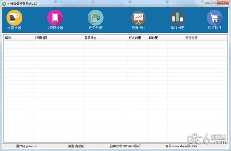Open the 发送设置 send settings icon
The height and width of the screenshot is (151, 231).
point(15,18)
